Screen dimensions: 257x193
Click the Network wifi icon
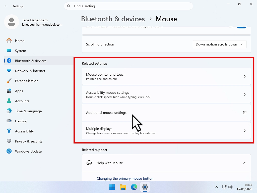point(9,71)
